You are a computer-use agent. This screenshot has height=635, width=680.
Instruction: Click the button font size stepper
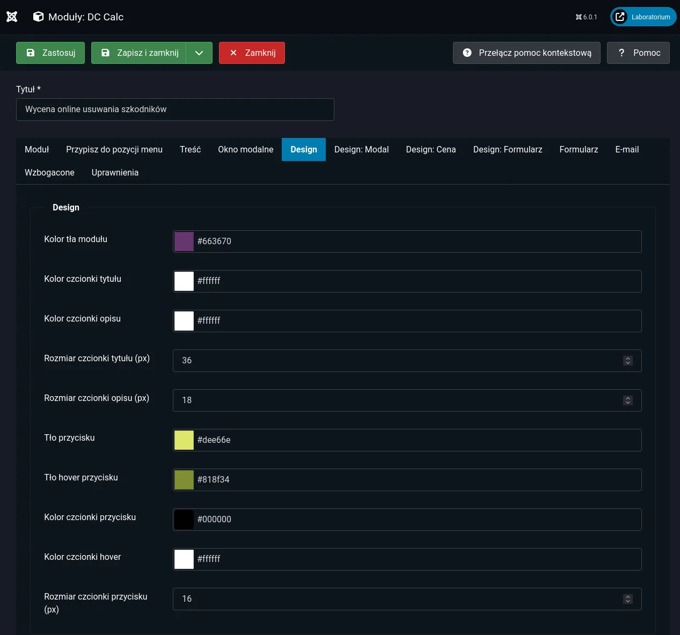pos(627,599)
